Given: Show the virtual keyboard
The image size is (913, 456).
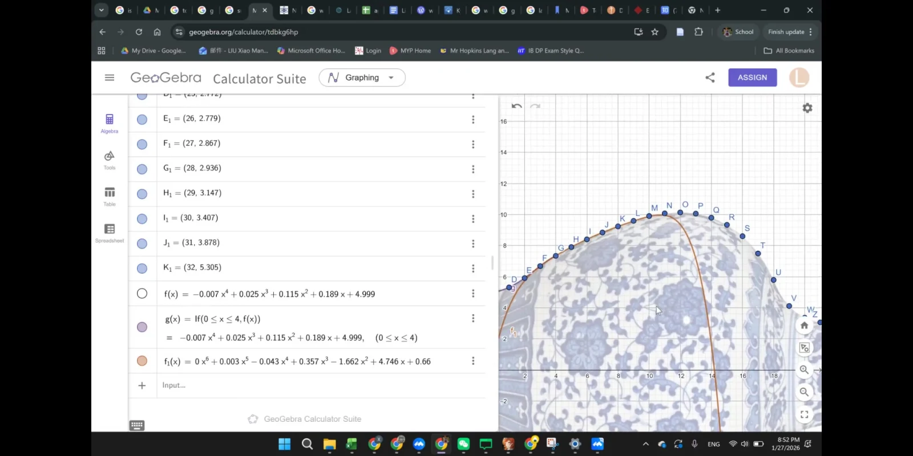Looking at the screenshot, I should 137,425.
